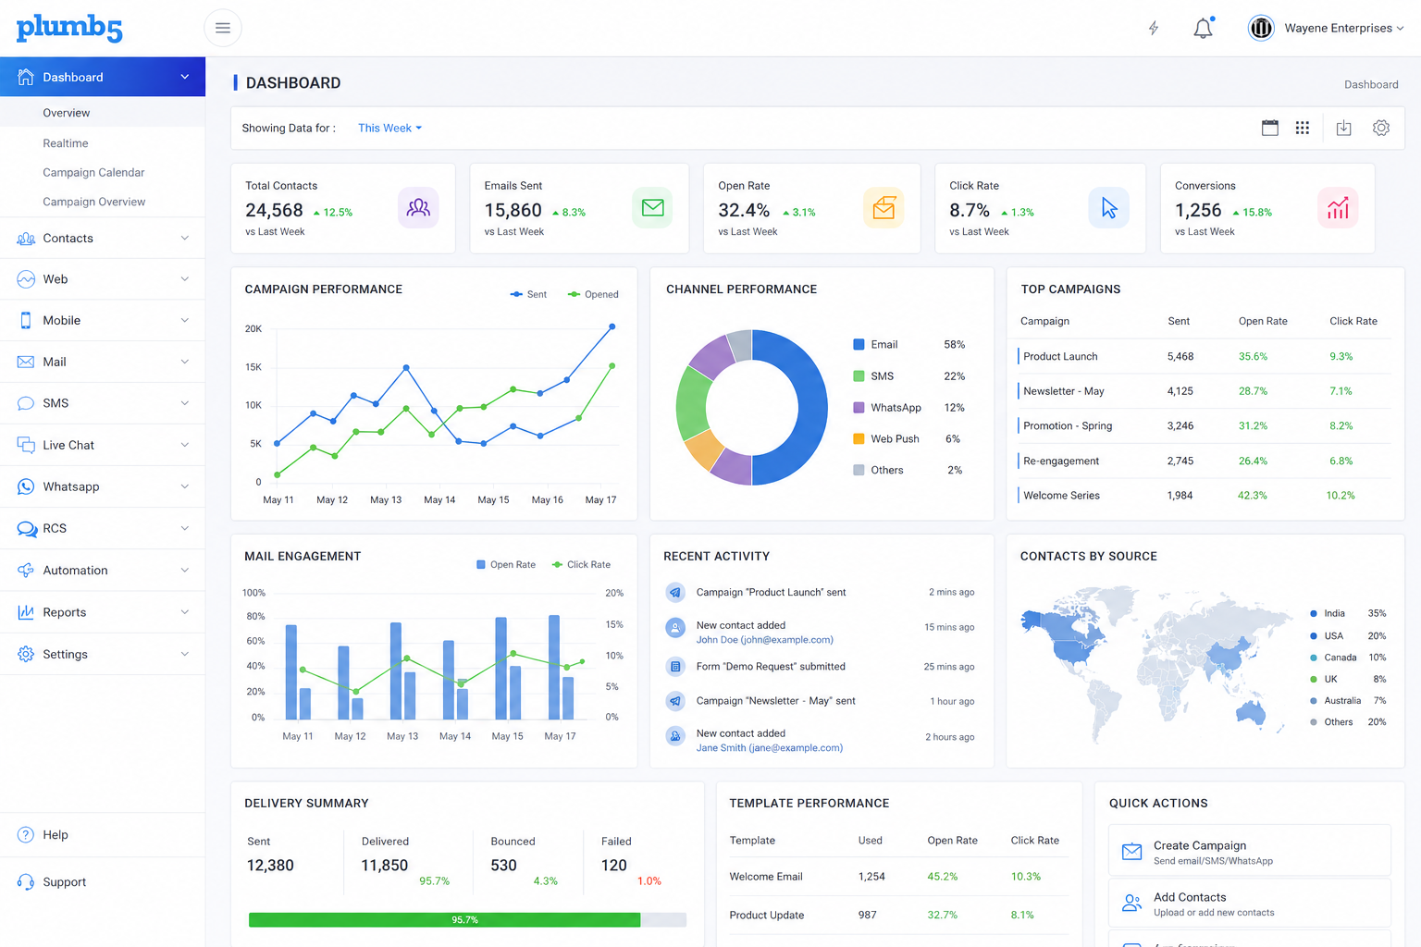This screenshot has height=947, width=1421.
Task: Open the Wayene Enterprises account dropdown
Action: click(x=1326, y=28)
